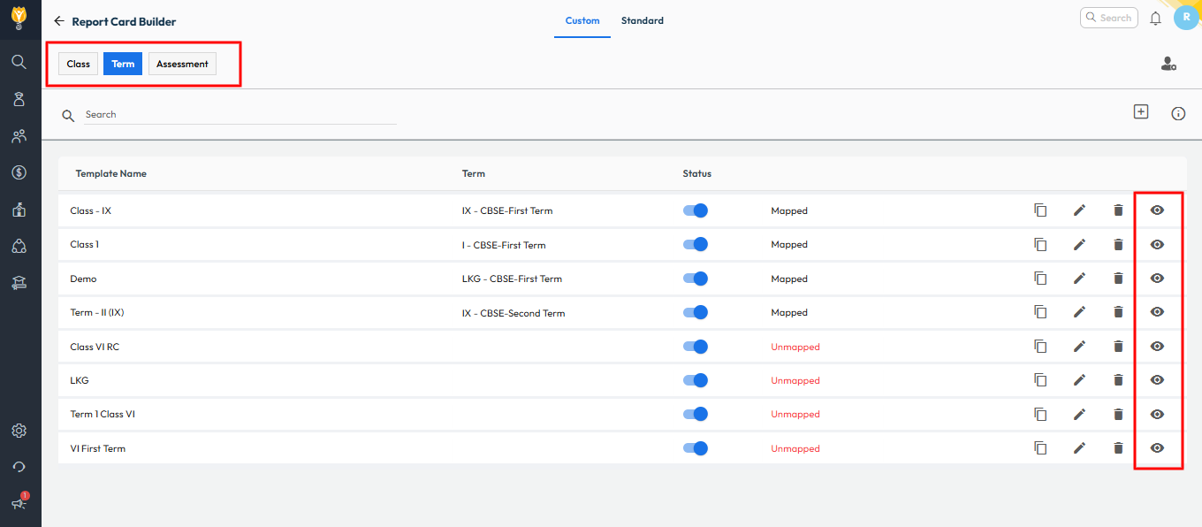Switch to the Standard tab
Viewport: 1202px width, 527px height.
tap(642, 20)
